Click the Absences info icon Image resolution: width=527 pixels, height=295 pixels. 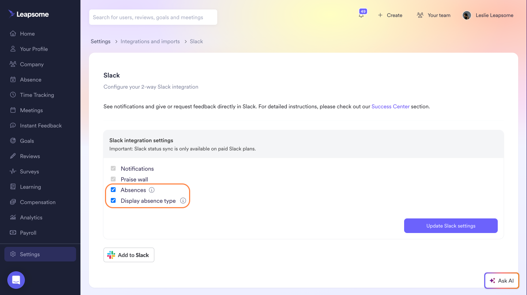coord(152,190)
